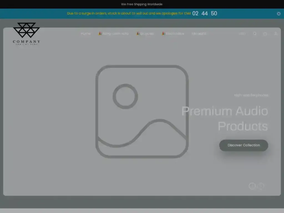Viewport: 284px width, 213px height.
Task: Open the search icon in the header
Action: (x=255, y=34)
